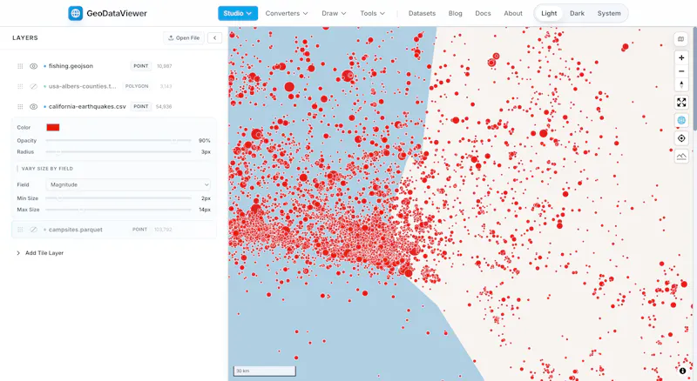
Task: Adjust the Max Size slider
Action: 118,210
